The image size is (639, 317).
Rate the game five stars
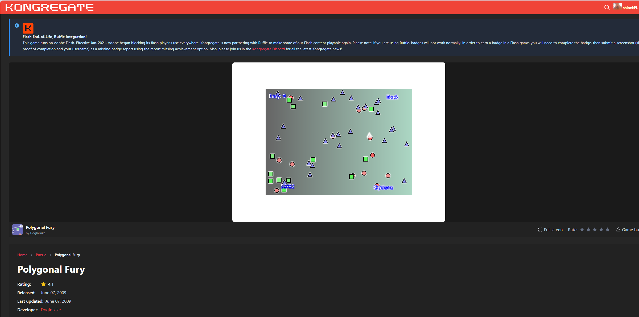608,230
